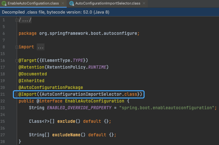The width and height of the screenshot is (219, 145).
Task: Switch to the EnableAutoConfiguration.class tab
Action: (33, 3)
